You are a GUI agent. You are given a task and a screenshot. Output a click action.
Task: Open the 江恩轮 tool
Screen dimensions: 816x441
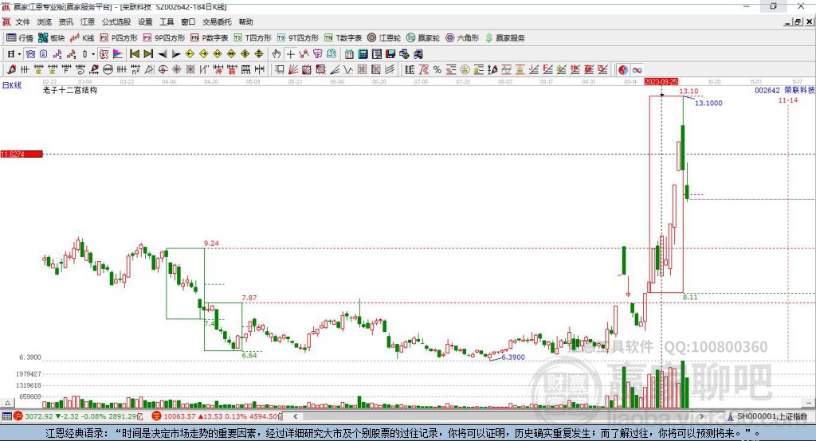click(x=384, y=38)
